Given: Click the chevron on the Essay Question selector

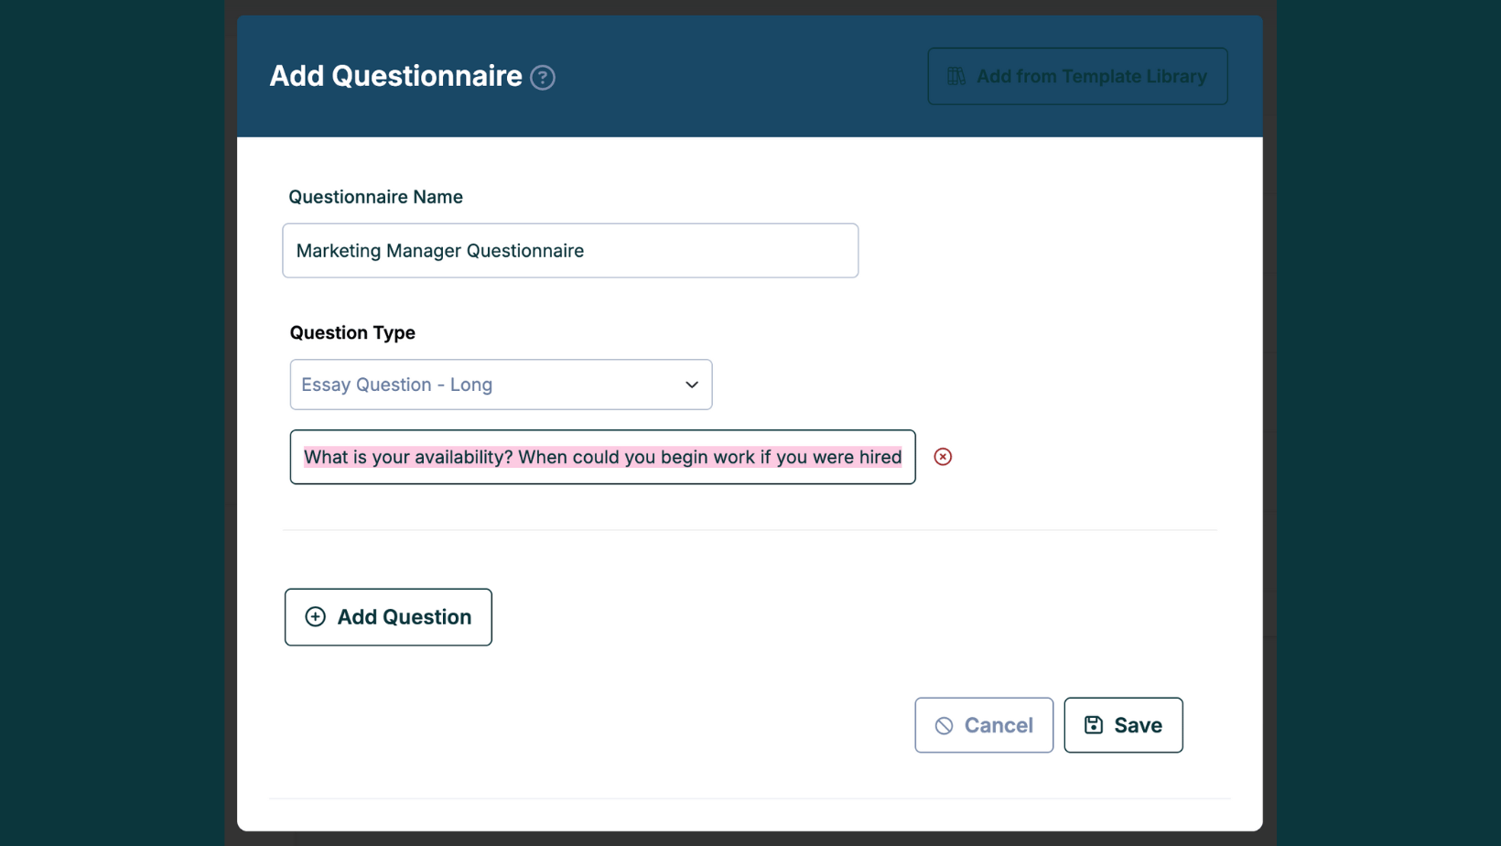Looking at the screenshot, I should [692, 385].
